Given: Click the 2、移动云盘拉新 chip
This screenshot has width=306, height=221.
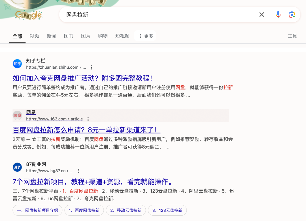Looking at the screenshot, I should tap(126, 211).
